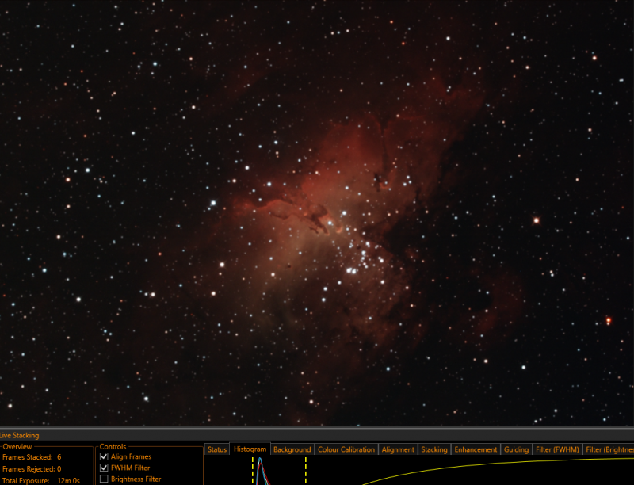Go to the Enhancement tab

coord(475,449)
